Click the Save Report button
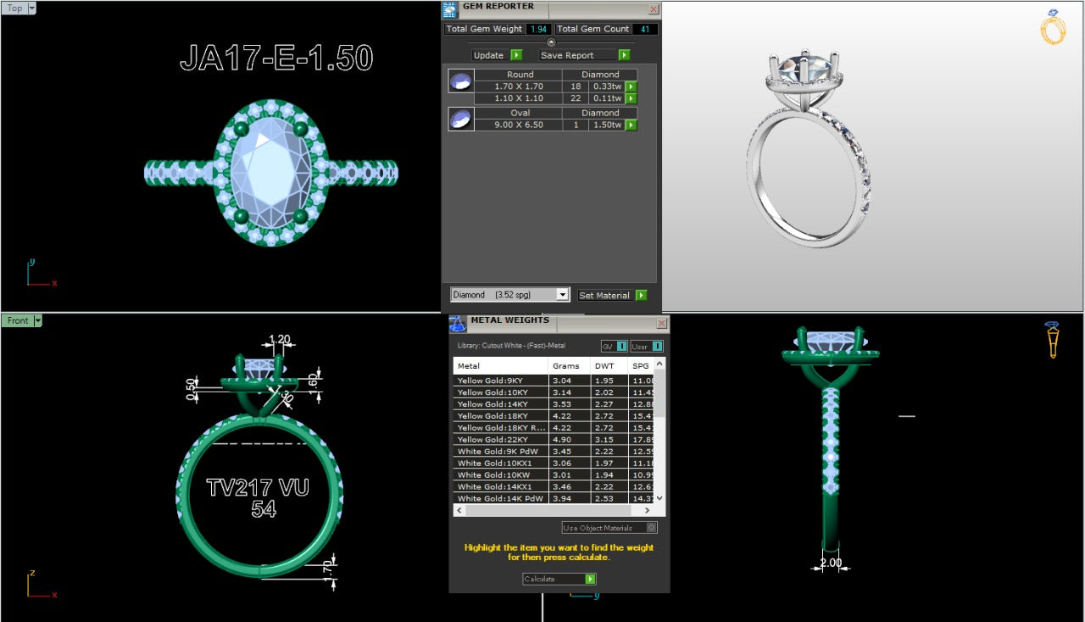This screenshot has height=622, width=1085. (585, 55)
